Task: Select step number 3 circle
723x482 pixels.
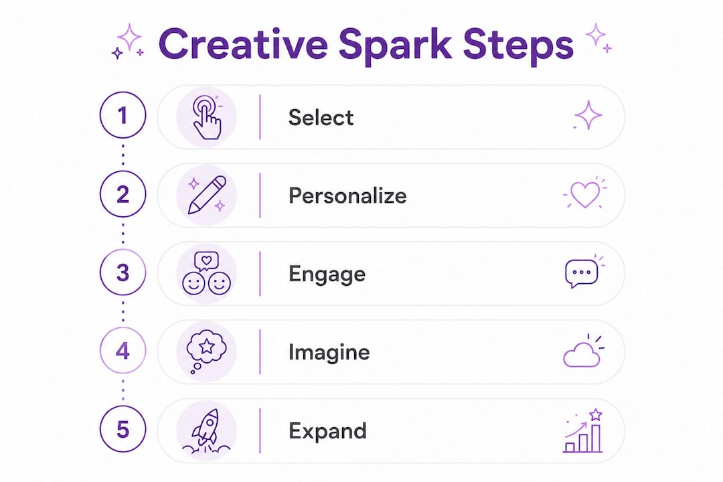Action: 123,272
